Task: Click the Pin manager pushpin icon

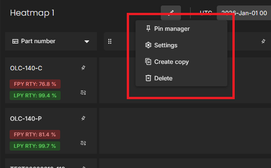Action: pyautogui.click(x=148, y=28)
